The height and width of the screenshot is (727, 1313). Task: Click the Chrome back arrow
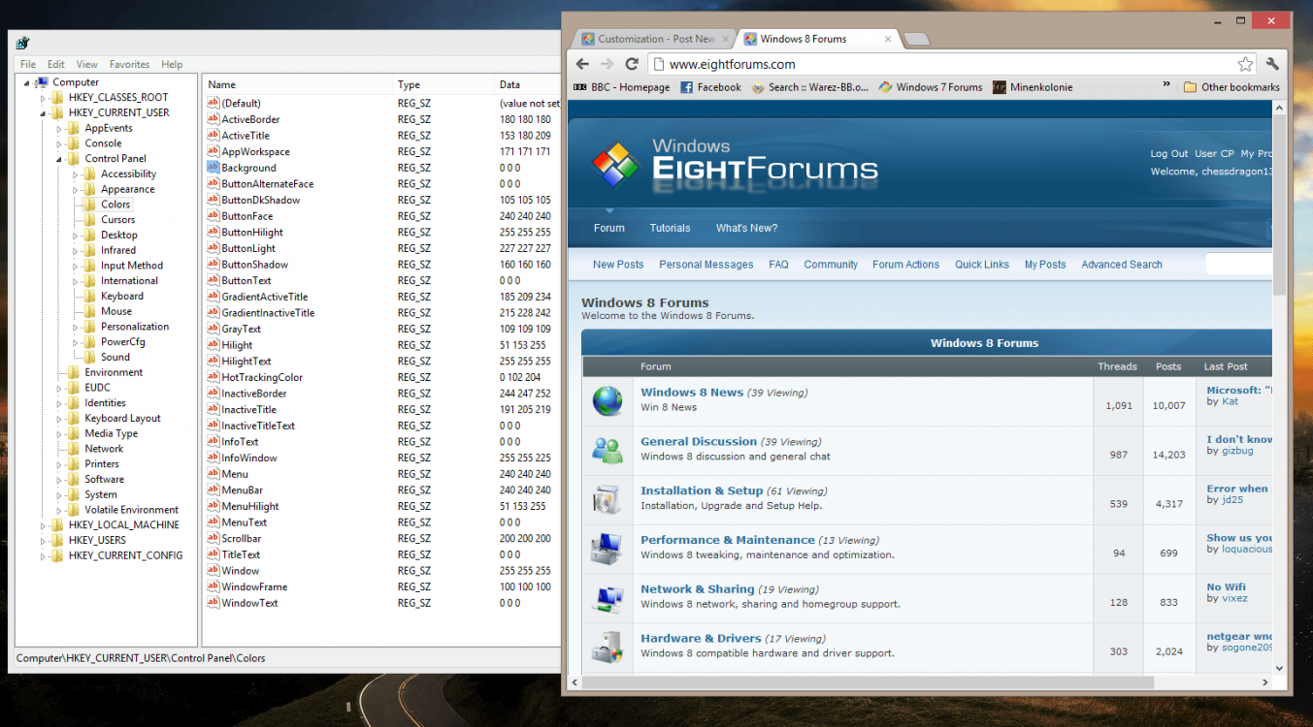(x=582, y=64)
